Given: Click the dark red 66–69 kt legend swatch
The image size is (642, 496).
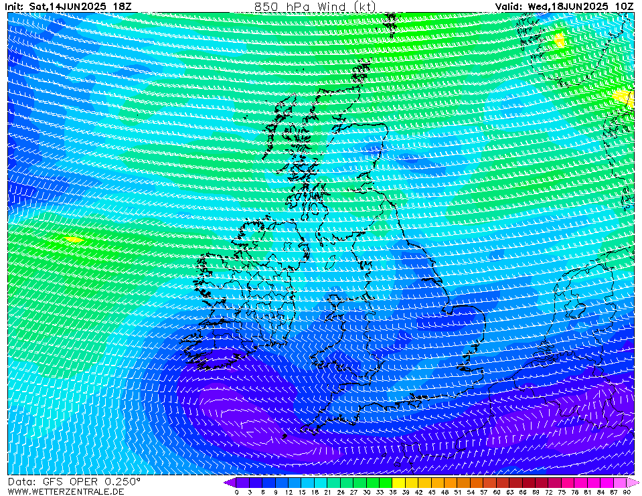Looking at the screenshot, I should (529, 483).
